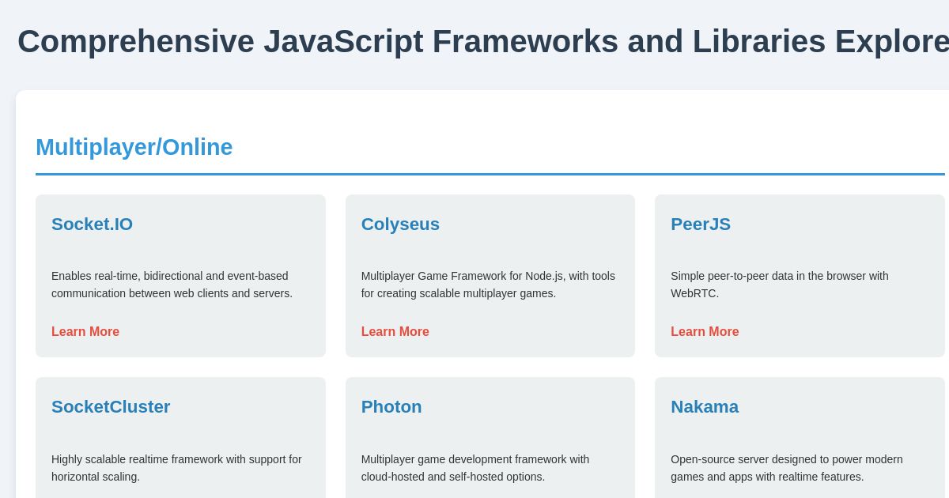Click Socket.IO's real-time communication description text
This screenshot has height=498, width=949.
coord(172,285)
